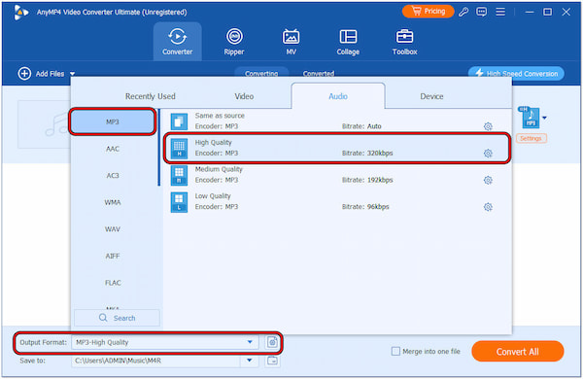
Task: Open the Toolbox module
Action: [404, 41]
